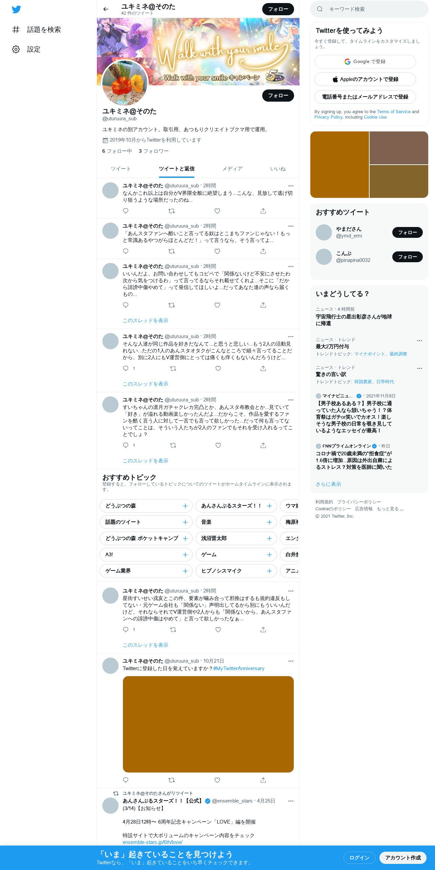The image size is (435, 870).
Task: Like the あんスタファンへ酷いこと tweet
Action: (x=217, y=251)
